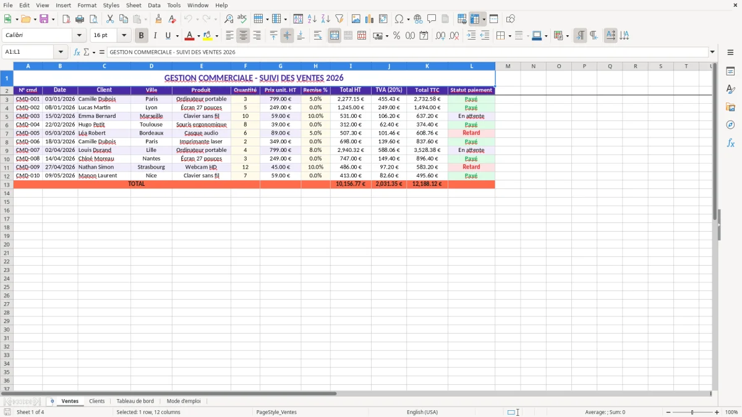Switch to the Mode d'emploi sheet tab
The width and height of the screenshot is (742, 417).
(x=184, y=401)
